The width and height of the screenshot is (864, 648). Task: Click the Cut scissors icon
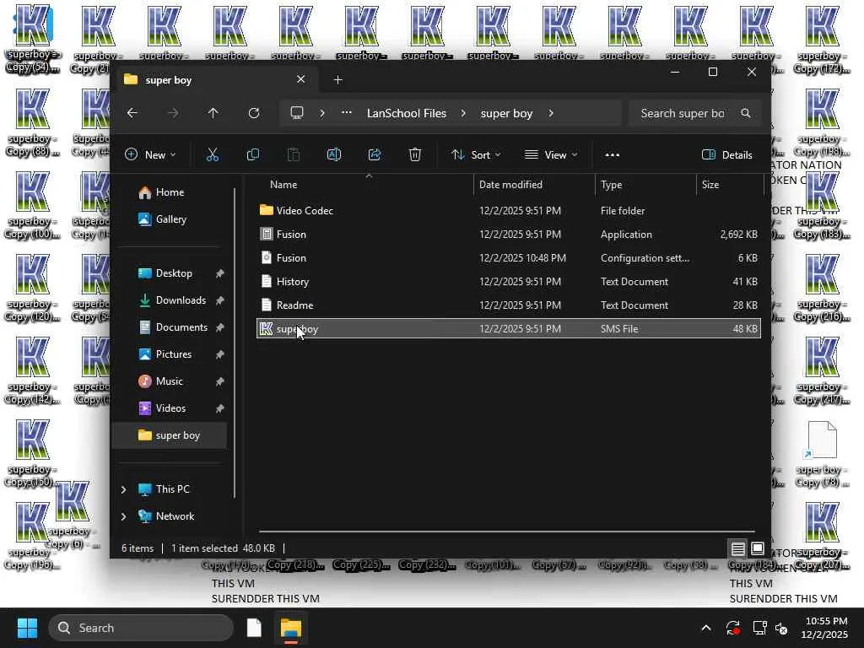pyautogui.click(x=212, y=155)
